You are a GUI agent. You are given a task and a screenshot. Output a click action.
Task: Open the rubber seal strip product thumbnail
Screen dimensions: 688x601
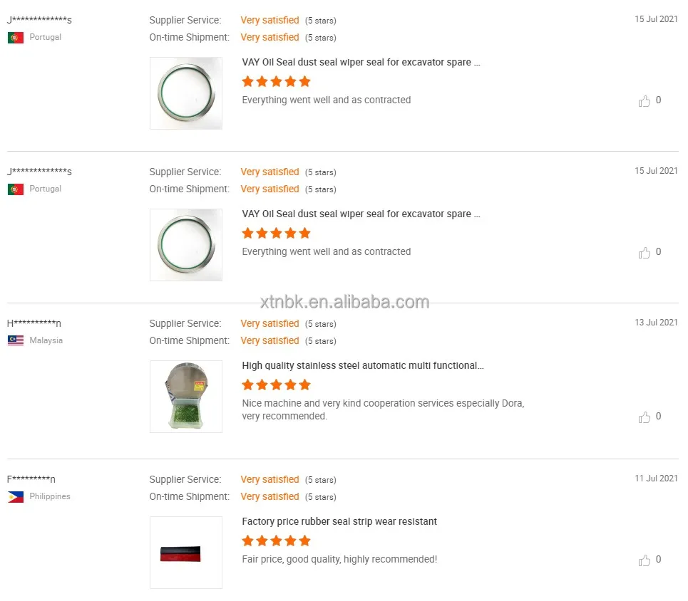click(186, 553)
